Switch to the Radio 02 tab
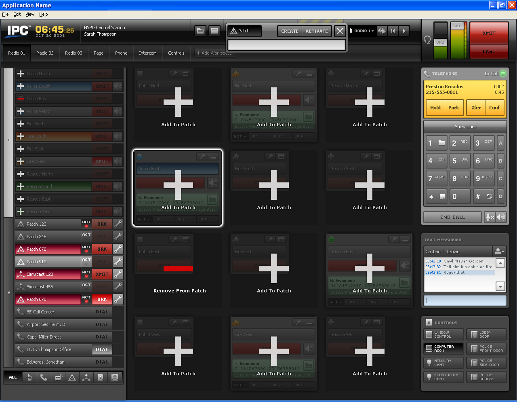 45,53
